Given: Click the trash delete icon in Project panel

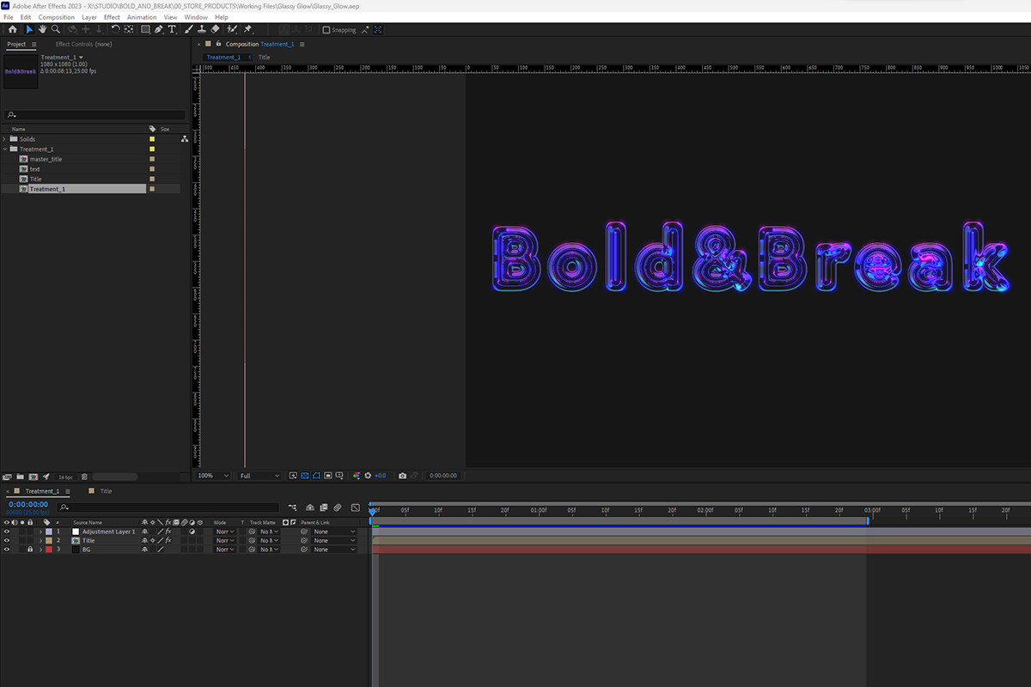Looking at the screenshot, I should [84, 477].
